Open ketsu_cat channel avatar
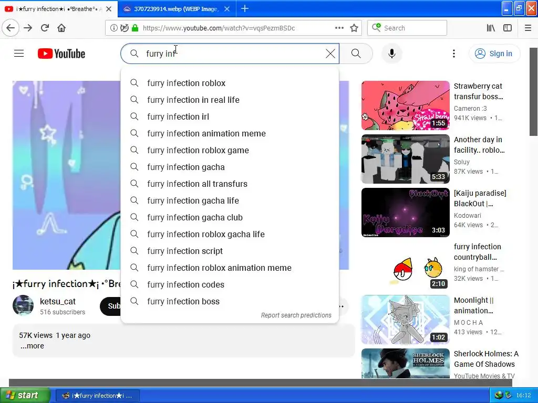Screen dimensions: 538x403 (x=23, y=305)
